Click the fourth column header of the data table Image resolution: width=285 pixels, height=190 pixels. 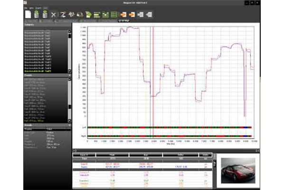[180, 155]
